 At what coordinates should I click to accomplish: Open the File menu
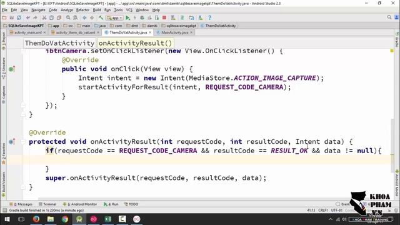point(4,10)
